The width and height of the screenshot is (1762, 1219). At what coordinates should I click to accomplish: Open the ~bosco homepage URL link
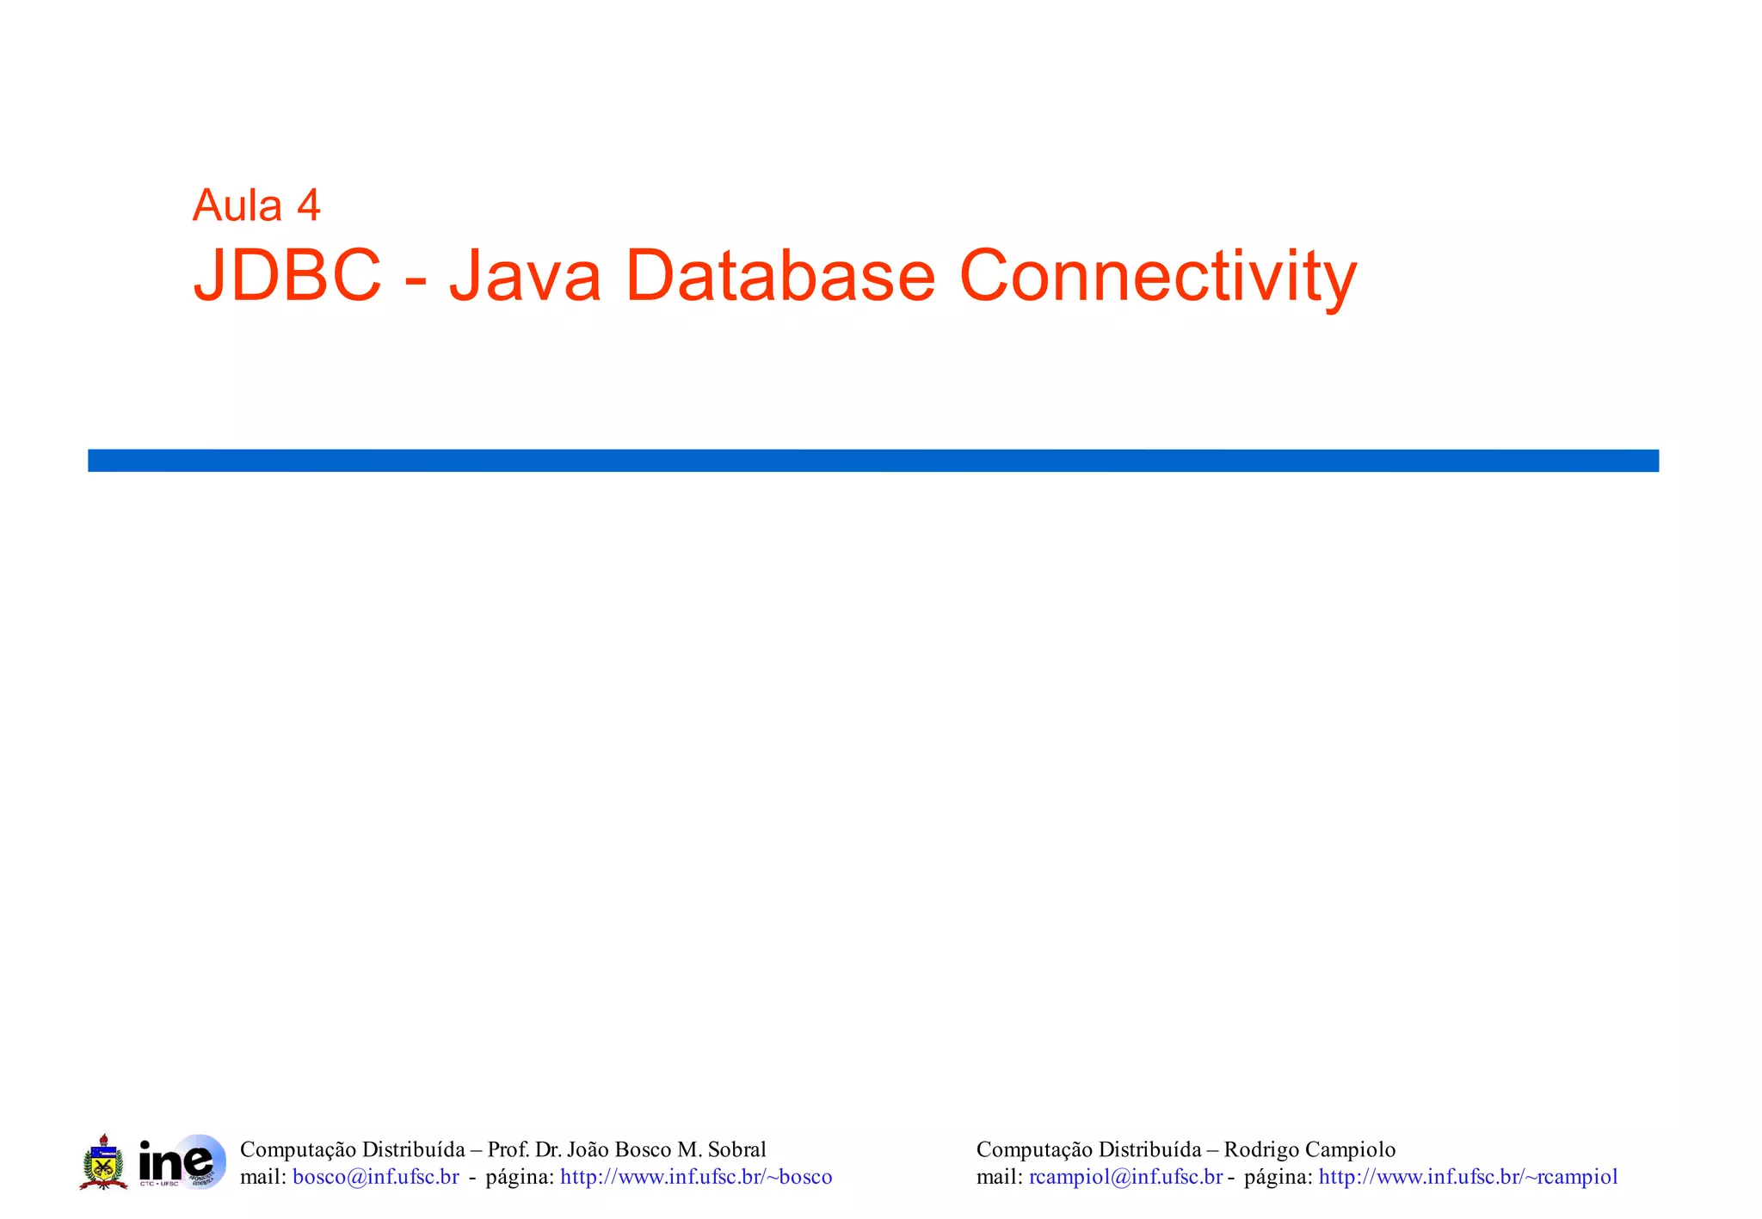coord(696,1177)
